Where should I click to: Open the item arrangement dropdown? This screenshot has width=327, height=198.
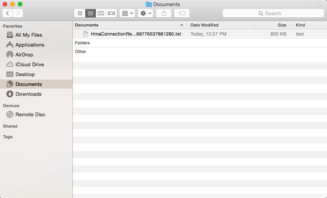click(127, 13)
